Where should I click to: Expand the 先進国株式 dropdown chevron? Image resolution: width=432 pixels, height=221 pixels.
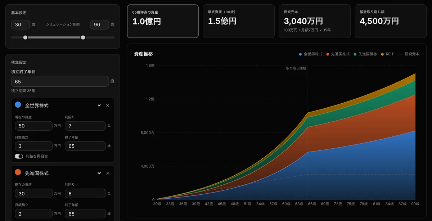tap(99, 173)
